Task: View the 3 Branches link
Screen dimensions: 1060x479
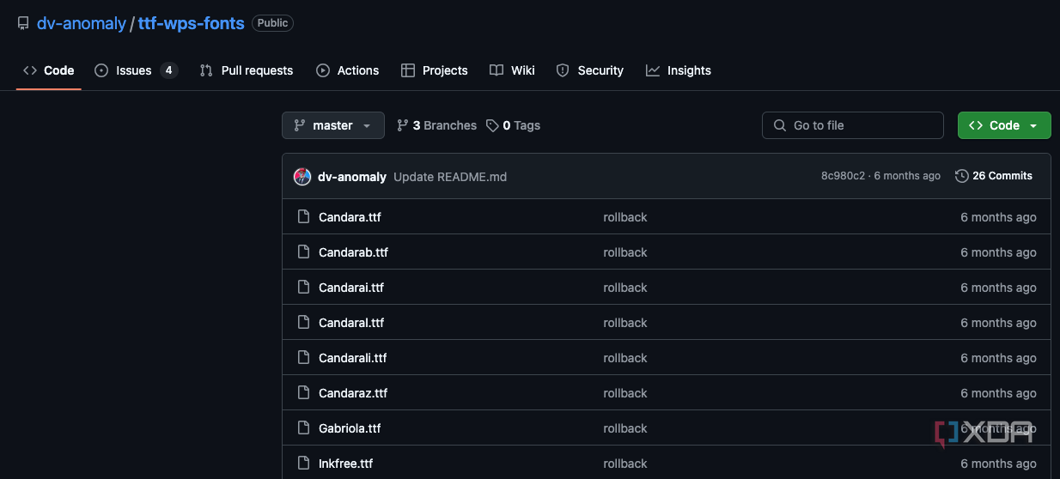Action: pos(436,125)
